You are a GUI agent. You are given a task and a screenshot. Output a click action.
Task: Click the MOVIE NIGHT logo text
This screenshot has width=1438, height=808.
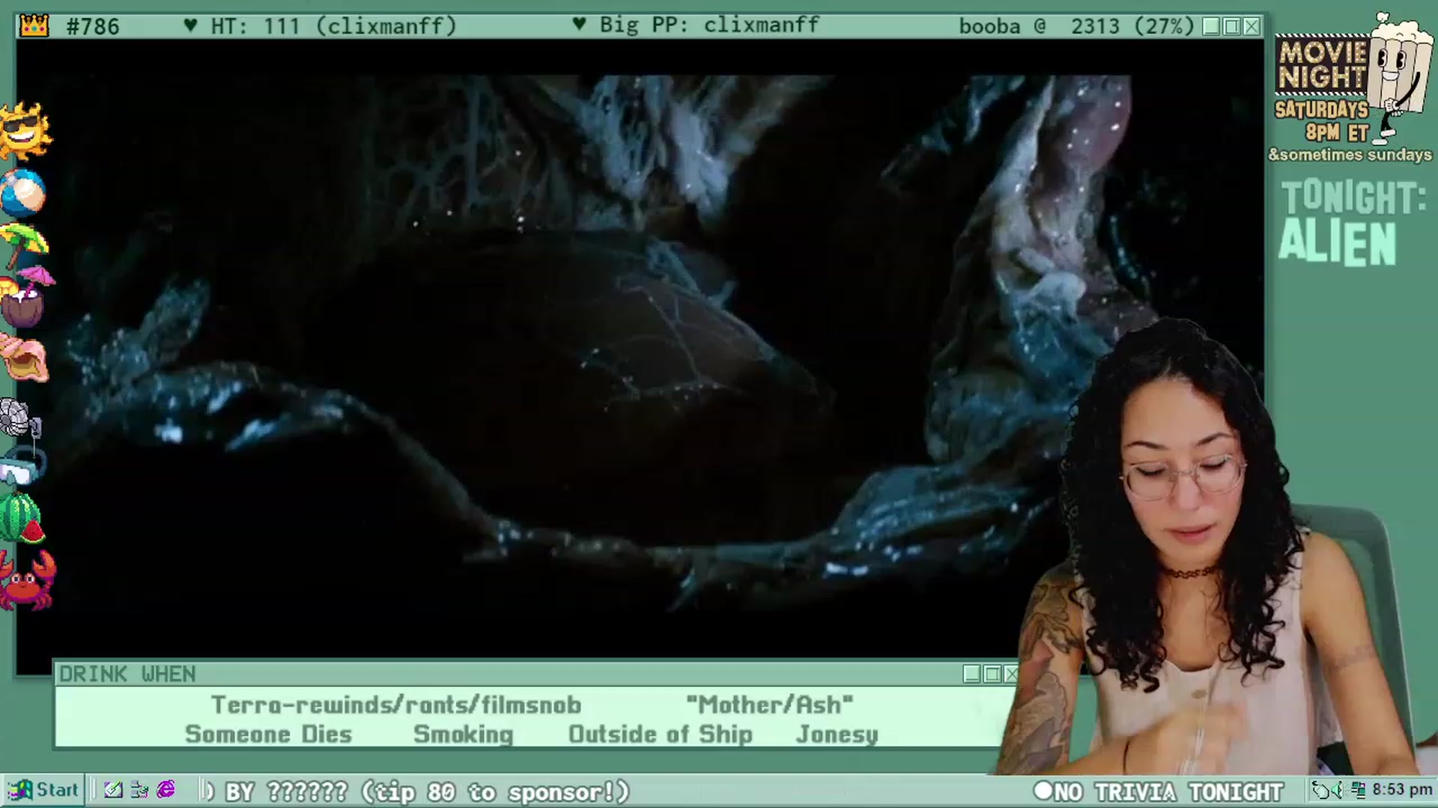point(1323,64)
